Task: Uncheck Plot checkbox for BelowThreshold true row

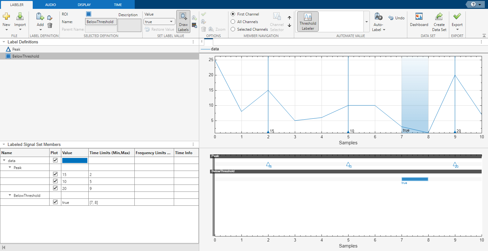Action: click(55, 202)
